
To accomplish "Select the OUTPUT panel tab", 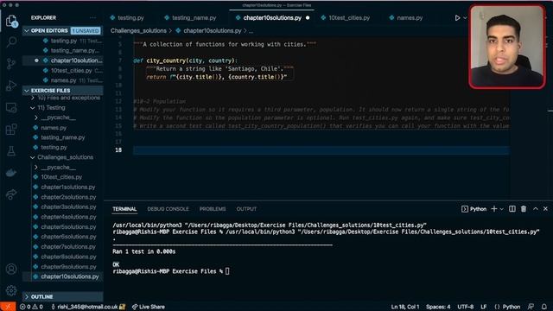I will (246, 209).
